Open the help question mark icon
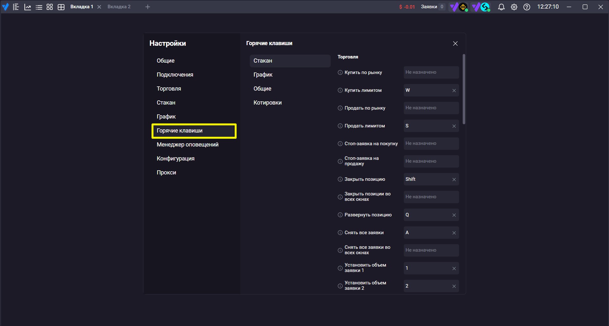 pos(526,7)
